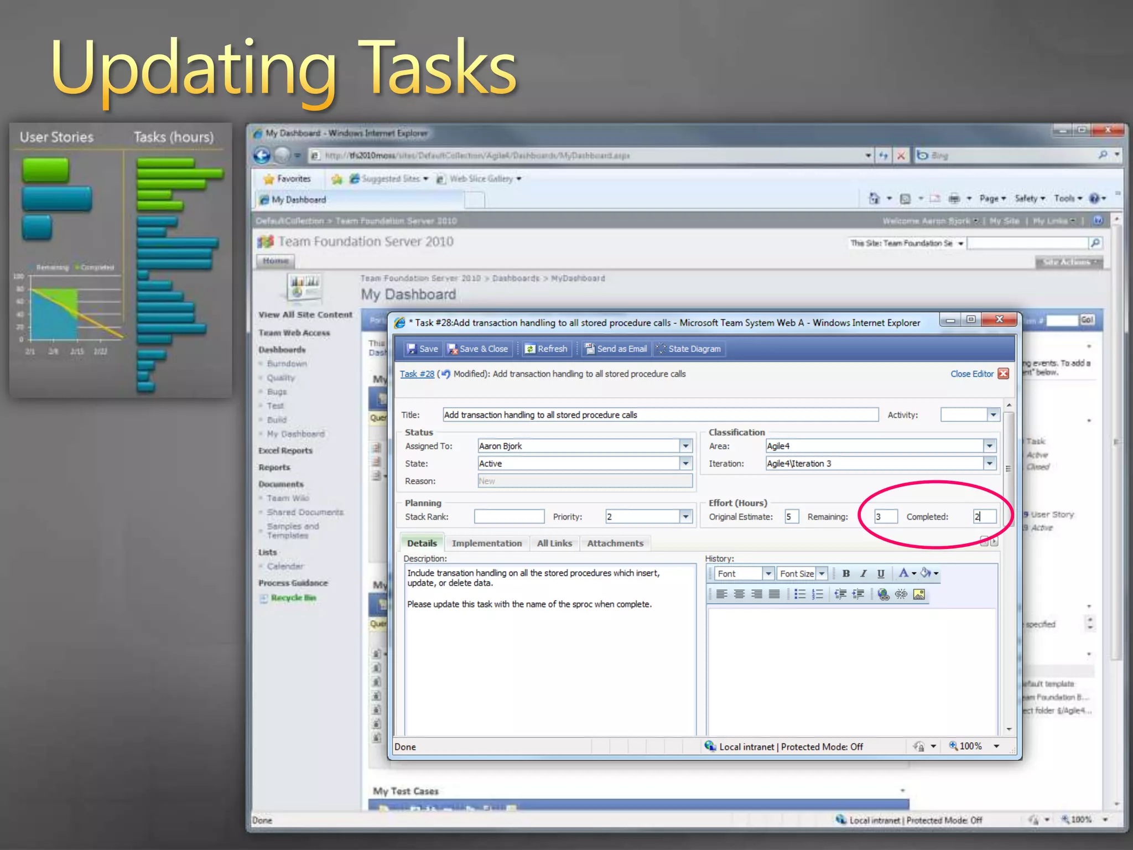Go back in the Internet Explorer window

(262, 156)
